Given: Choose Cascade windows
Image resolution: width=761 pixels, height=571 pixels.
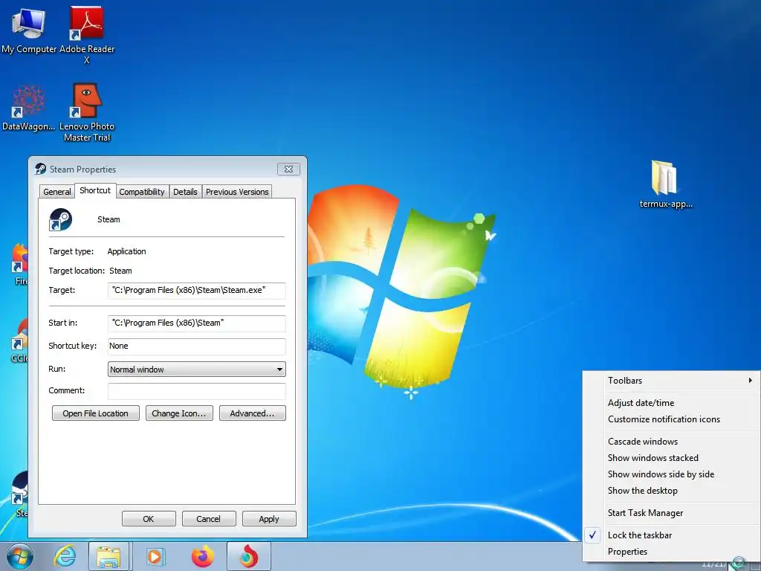Looking at the screenshot, I should 671,442.
